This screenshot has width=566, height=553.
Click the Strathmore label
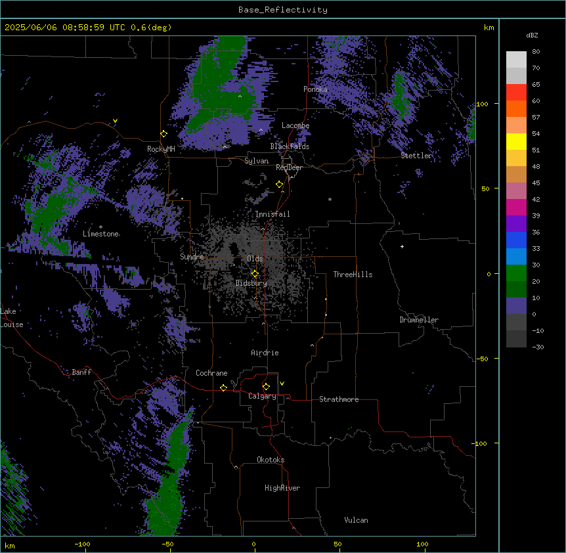click(339, 399)
